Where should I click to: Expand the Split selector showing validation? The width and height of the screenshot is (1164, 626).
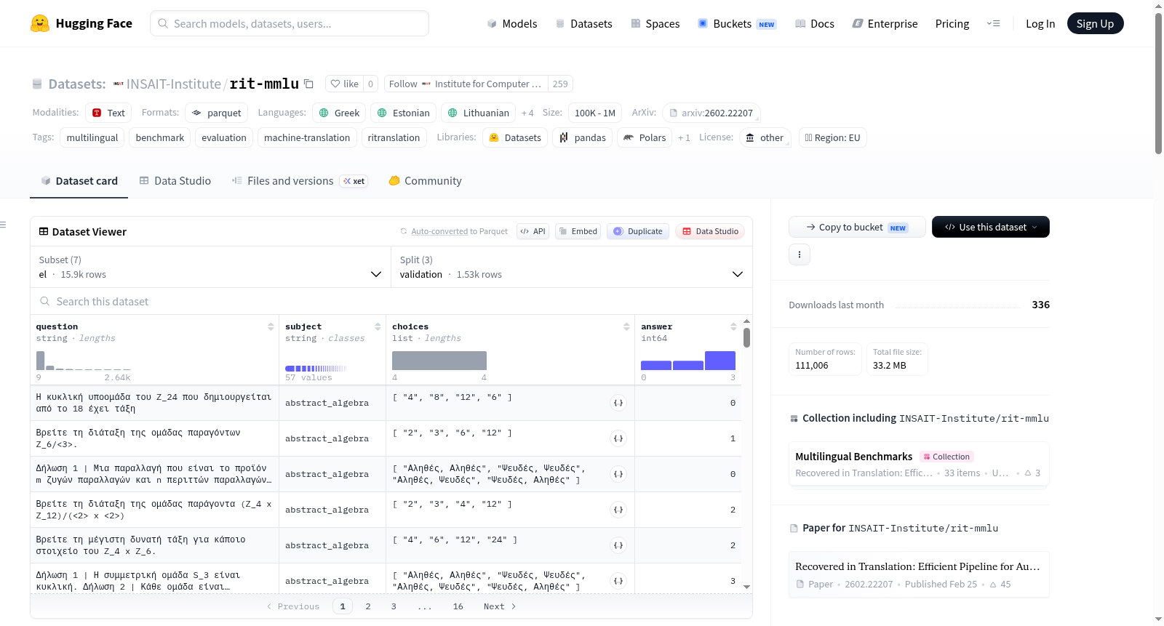click(x=572, y=267)
